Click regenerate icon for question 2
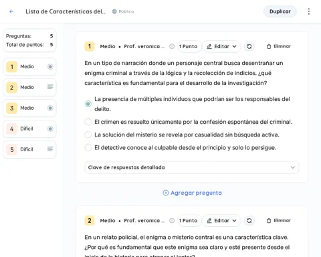 (249, 221)
